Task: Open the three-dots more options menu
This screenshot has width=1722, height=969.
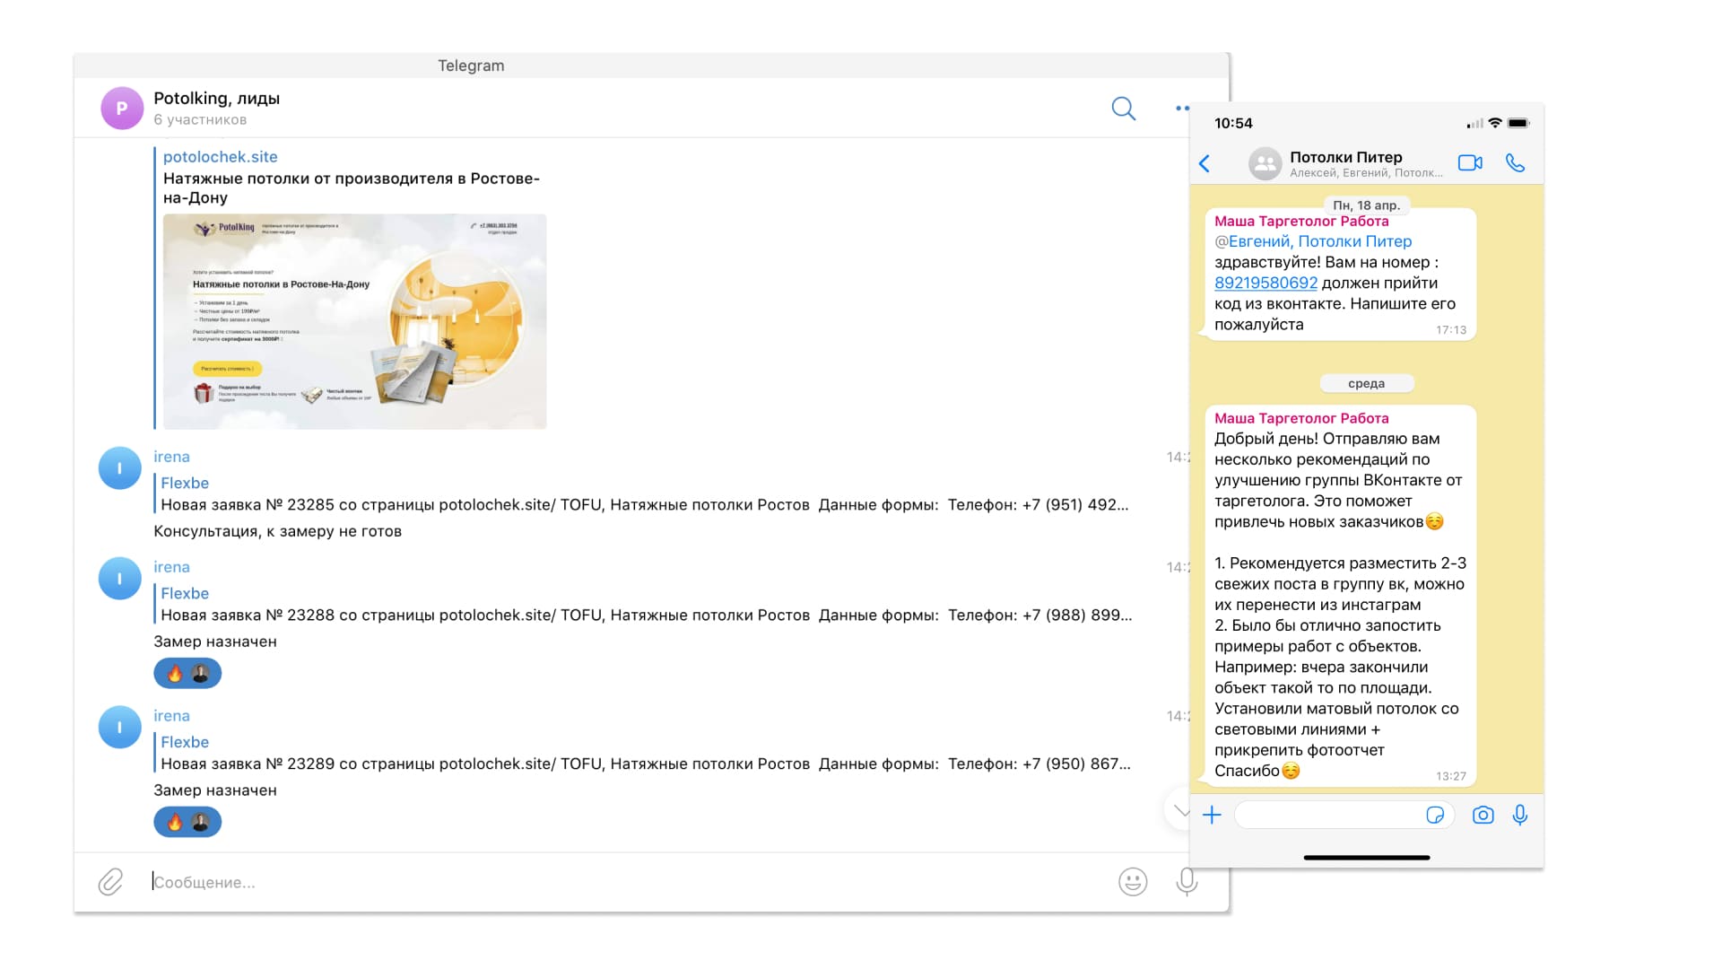Action: [x=1182, y=109]
